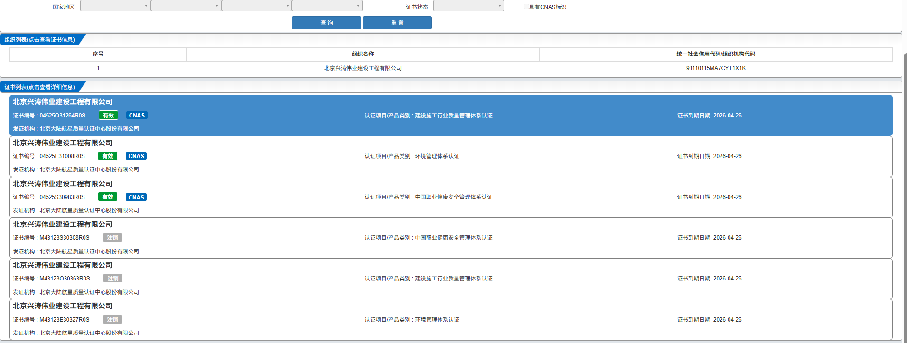Select the 证书列表 section header
Screen dimensions: 907x343
coord(40,87)
